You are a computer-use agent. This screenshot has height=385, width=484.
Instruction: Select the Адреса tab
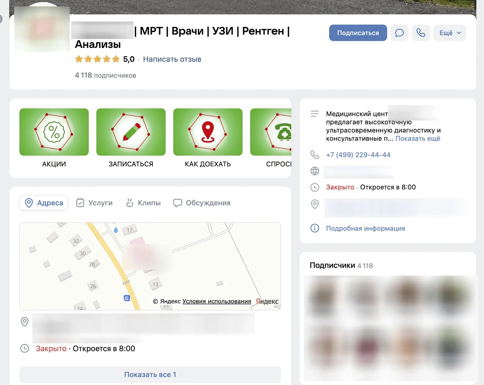(44, 203)
